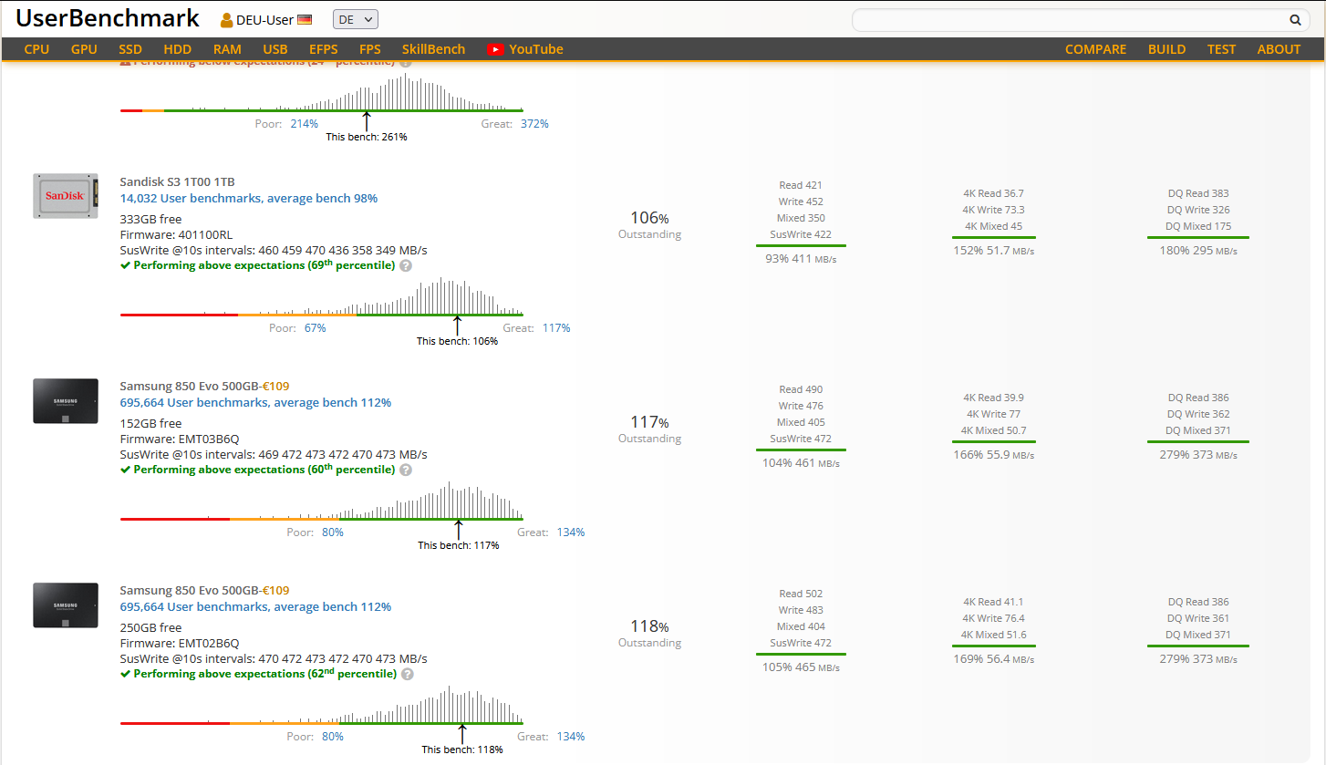Screen dimensions: 1326x765
Task: Click 333GB free text
Action: click(x=150, y=219)
